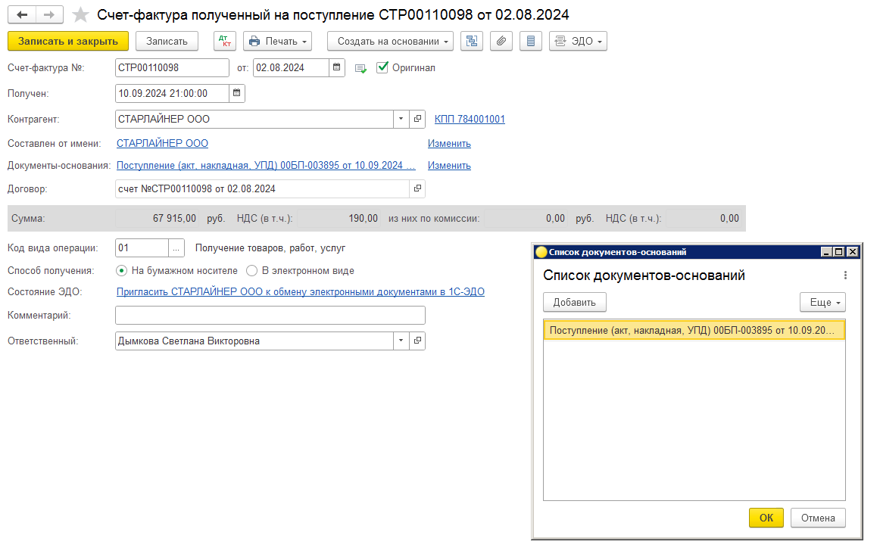
Task: Open Контрагент record with open icon
Action: (417, 119)
